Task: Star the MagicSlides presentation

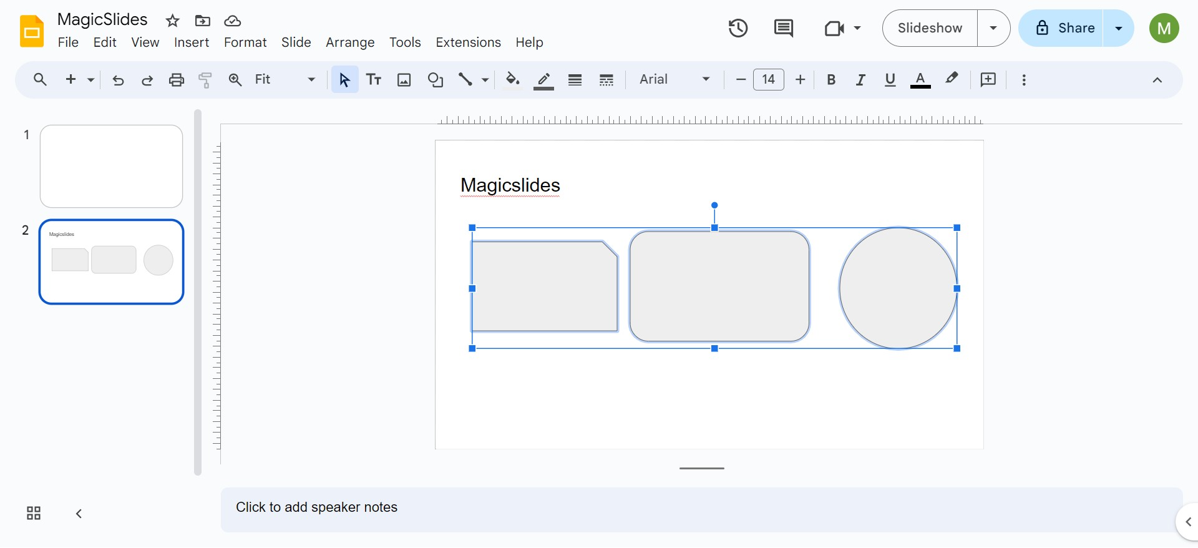Action: click(173, 21)
